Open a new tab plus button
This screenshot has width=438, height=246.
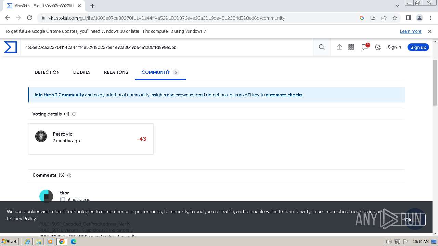(92, 6)
